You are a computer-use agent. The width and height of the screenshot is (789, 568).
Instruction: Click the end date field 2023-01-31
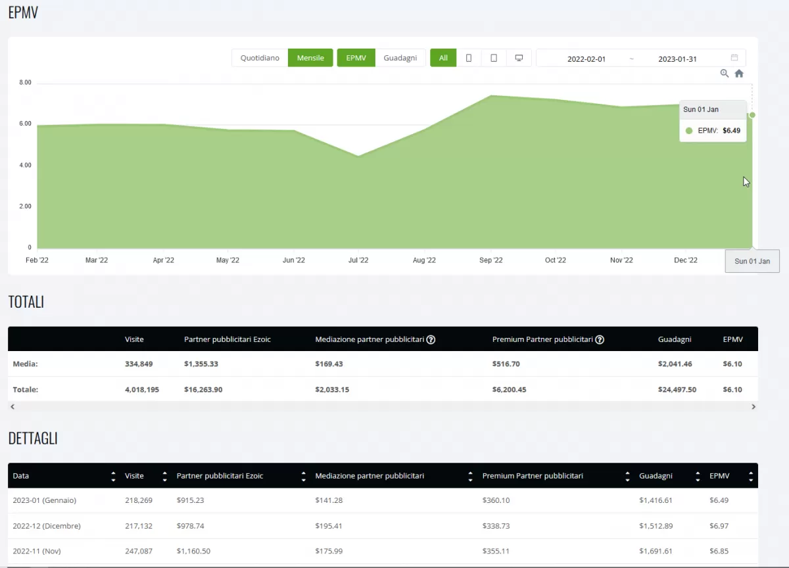[x=677, y=59]
